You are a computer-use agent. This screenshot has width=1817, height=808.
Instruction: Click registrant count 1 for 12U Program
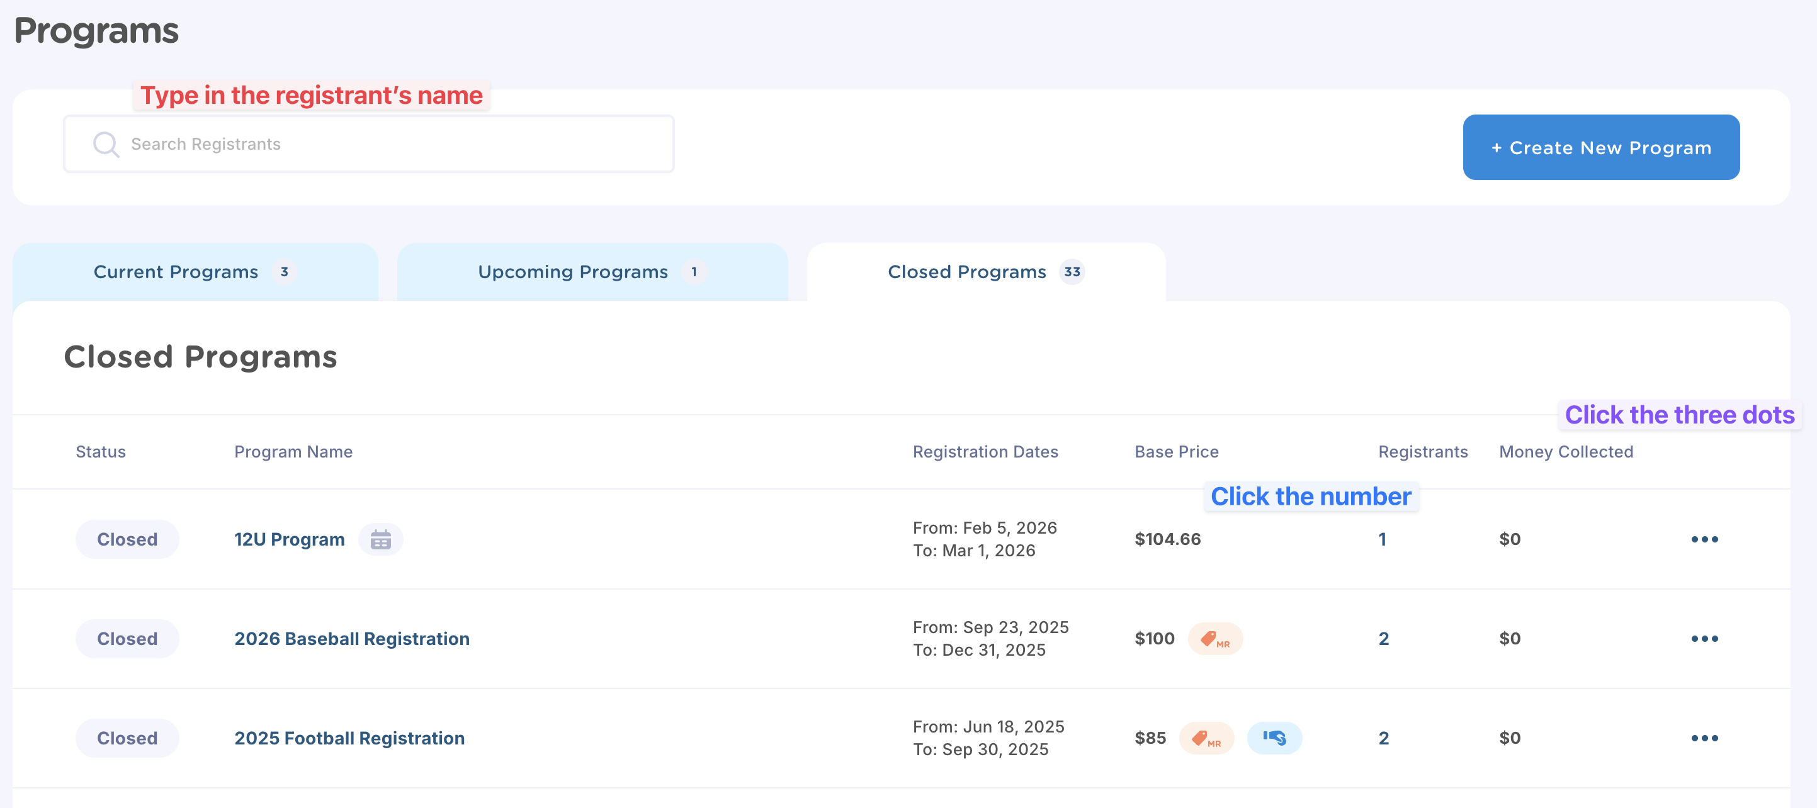[1382, 539]
